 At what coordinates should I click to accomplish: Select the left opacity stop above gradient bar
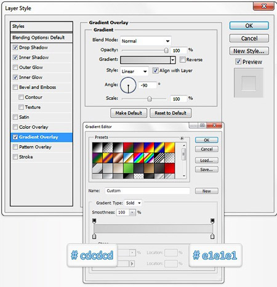point(94,221)
